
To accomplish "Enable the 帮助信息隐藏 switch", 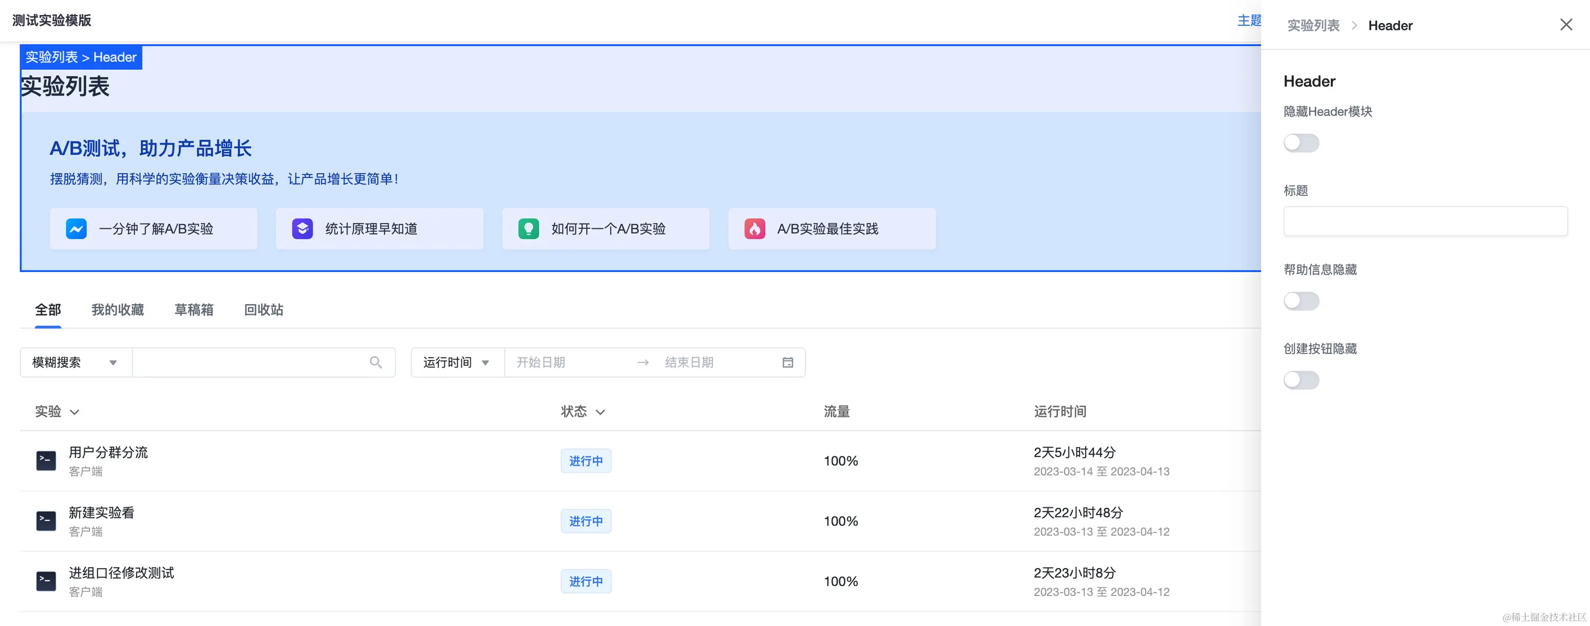I will [1301, 301].
